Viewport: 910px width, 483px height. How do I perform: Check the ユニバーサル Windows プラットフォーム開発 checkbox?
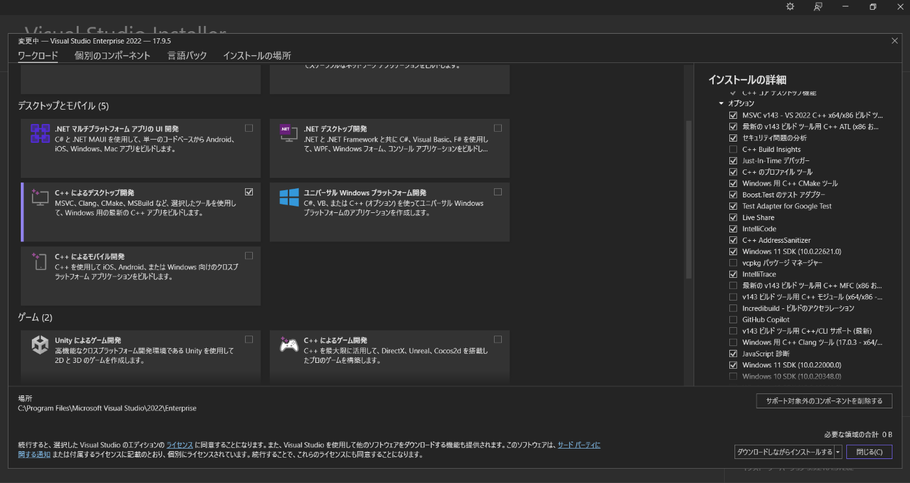pos(498,192)
